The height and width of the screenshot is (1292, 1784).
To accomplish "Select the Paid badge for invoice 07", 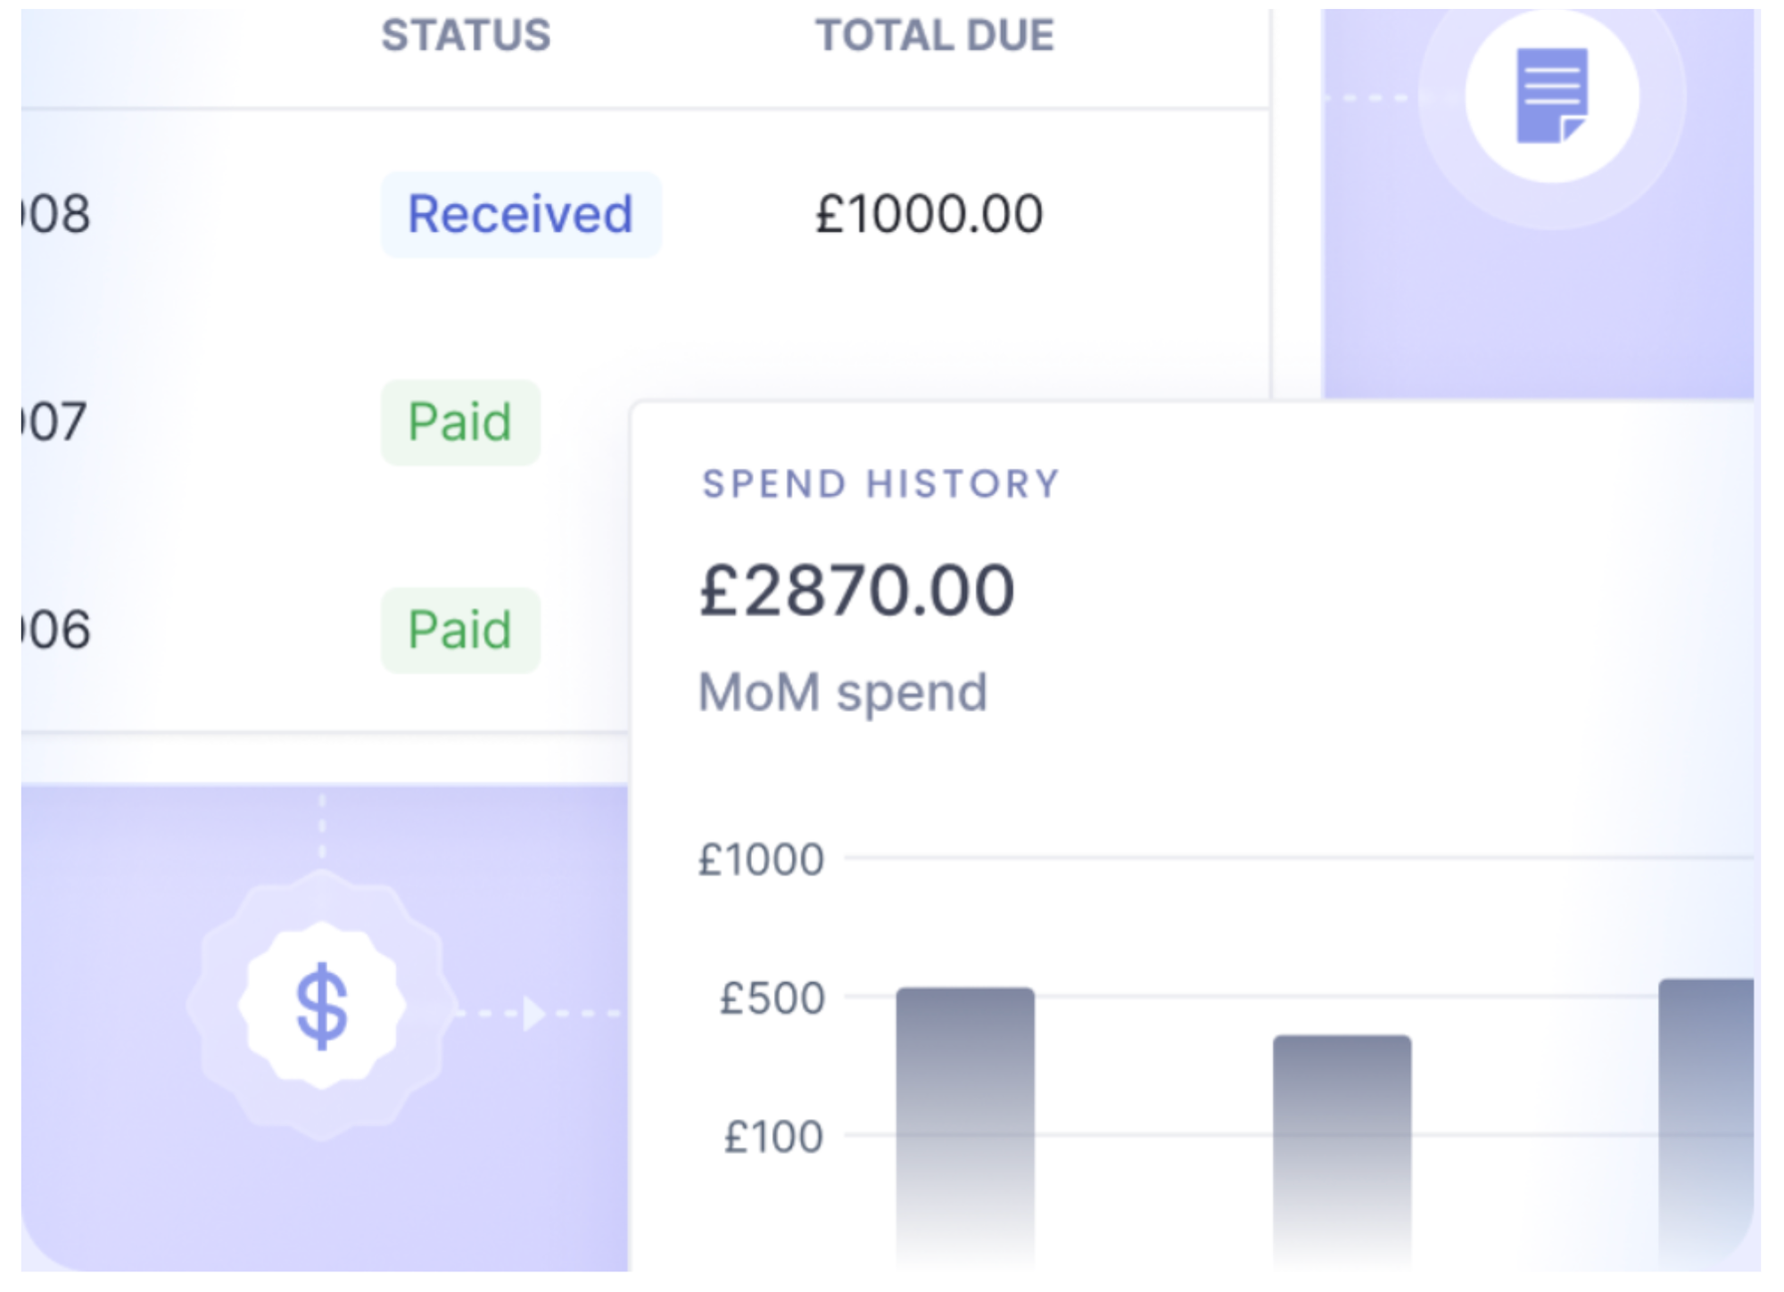I will [460, 423].
